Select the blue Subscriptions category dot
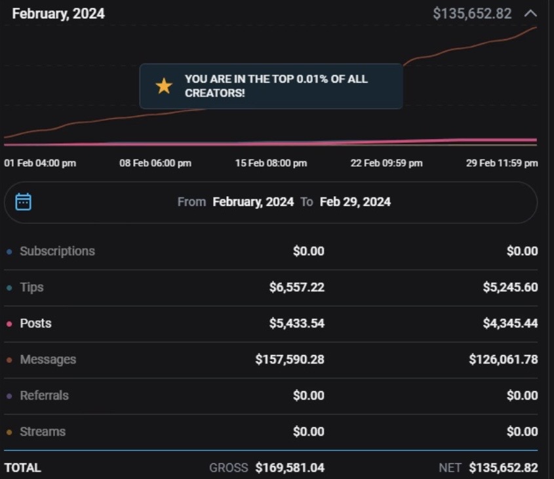The image size is (554, 479). tap(8, 251)
